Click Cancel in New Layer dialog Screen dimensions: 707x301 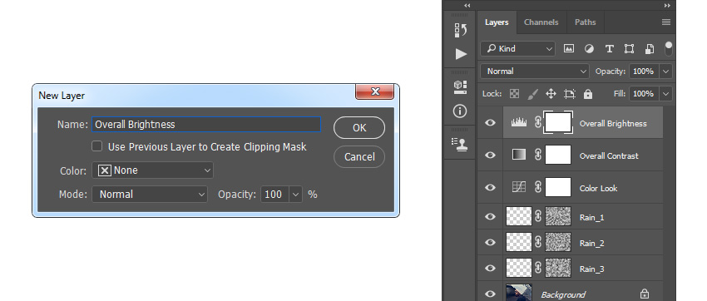tap(359, 157)
